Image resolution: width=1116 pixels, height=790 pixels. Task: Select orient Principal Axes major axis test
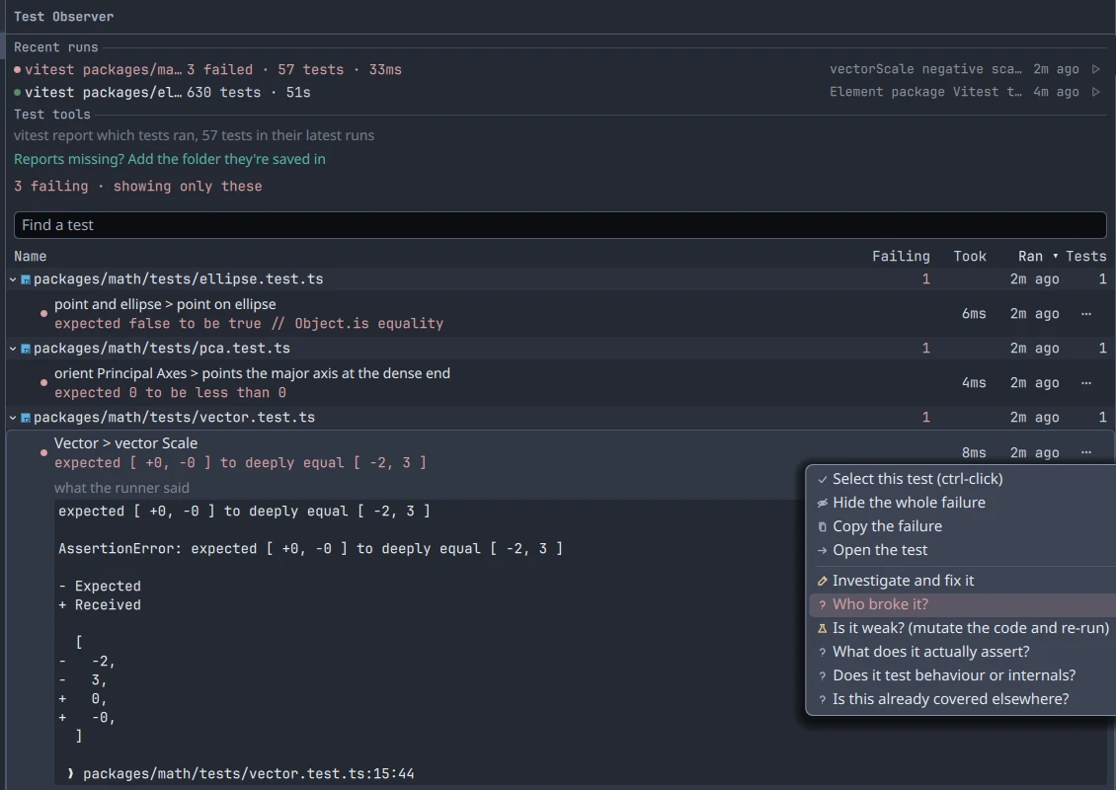(x=252, y=373)
